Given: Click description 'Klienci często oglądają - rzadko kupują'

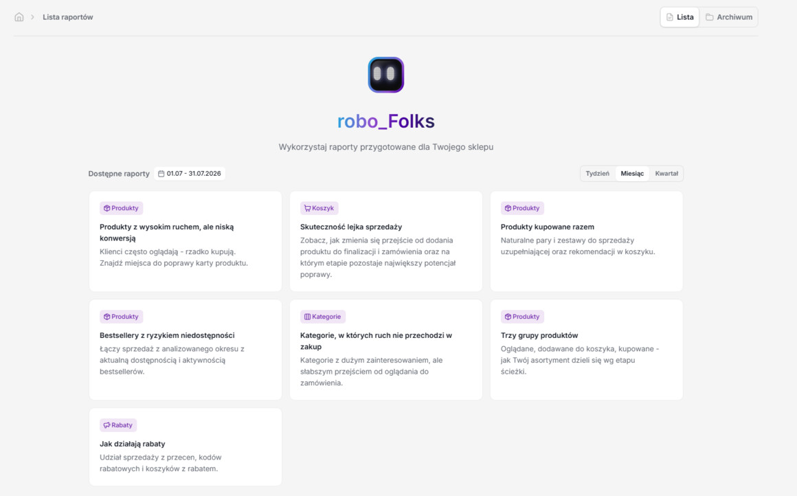Looking at the screenshot, I should pos(174,257).
